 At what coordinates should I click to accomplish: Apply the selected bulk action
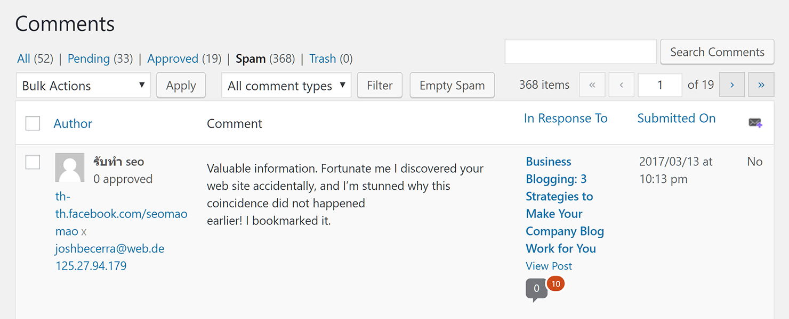(181, 86)
